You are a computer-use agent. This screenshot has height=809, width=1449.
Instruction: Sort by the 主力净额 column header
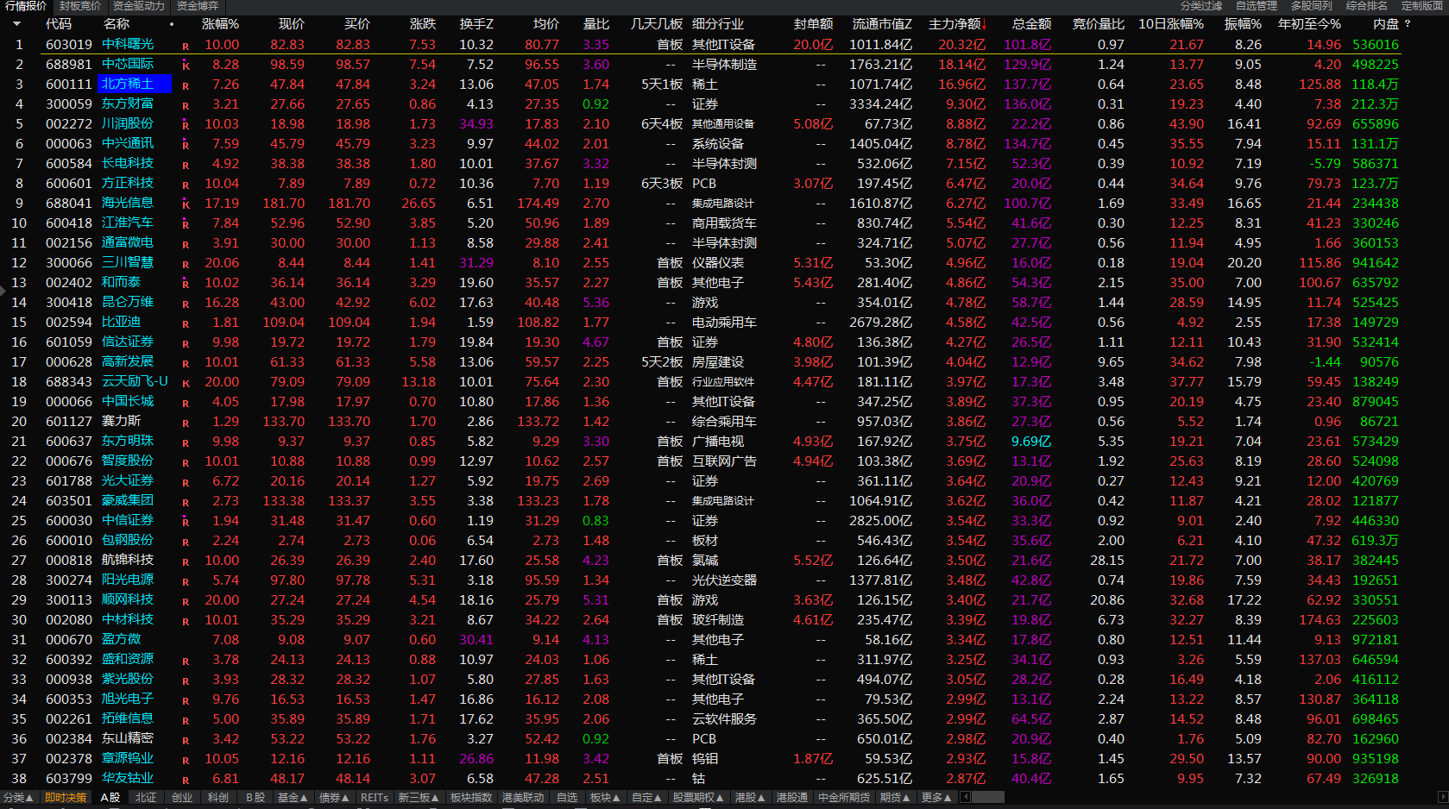pyautogui.click(x=955, y=24)
